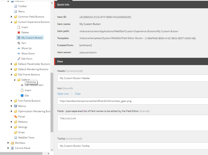208x155 pixels.
Task: Expand the Default Placeholder Buttons node
Action: 11,64
